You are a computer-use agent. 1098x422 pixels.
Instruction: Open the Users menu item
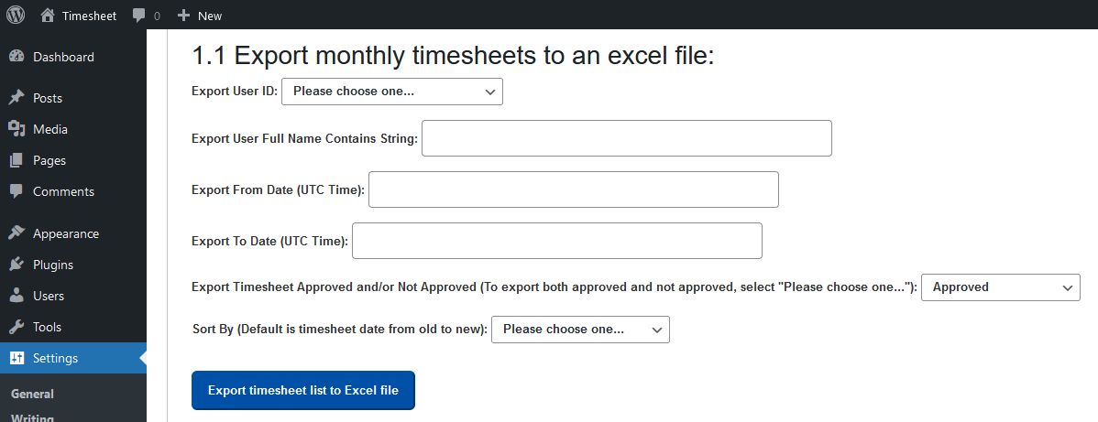(49, 296)
